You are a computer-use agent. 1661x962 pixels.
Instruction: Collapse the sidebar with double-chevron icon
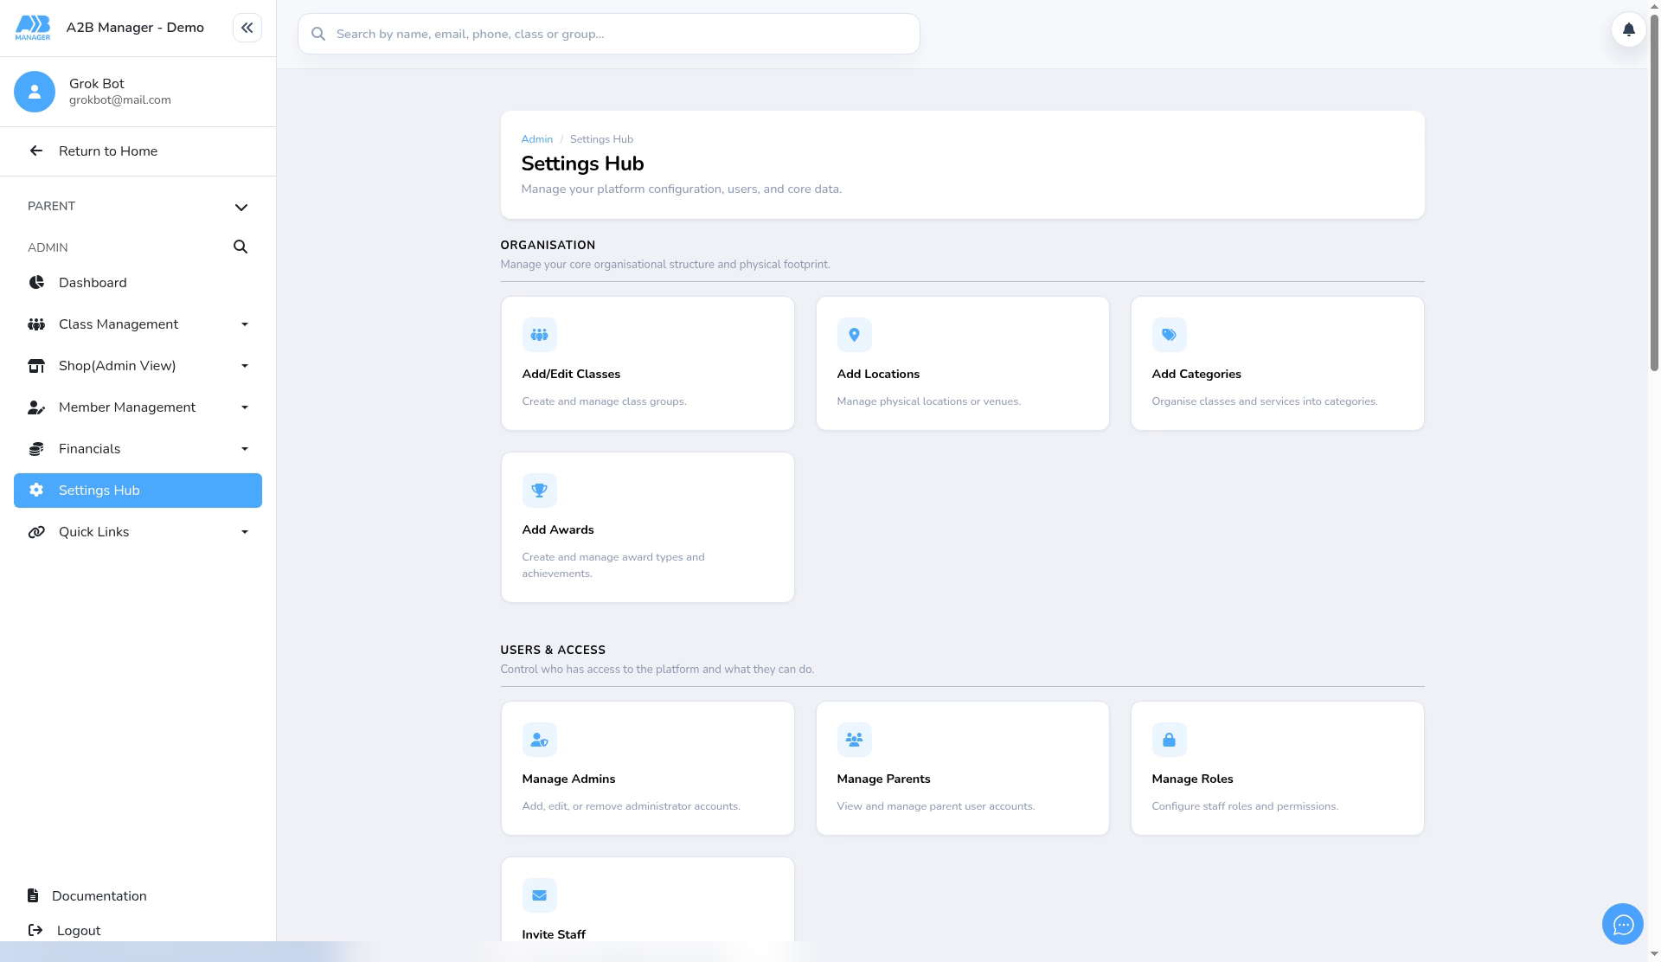pyautogui.click(x=247, y=28)
